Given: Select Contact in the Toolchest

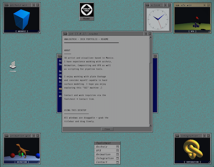Looking at the screenshot, I should 107,162.
